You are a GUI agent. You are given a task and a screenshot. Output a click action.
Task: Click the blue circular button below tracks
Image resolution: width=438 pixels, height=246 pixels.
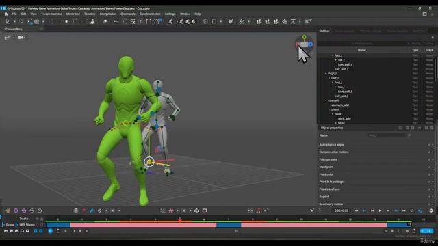(x=50, y=231)
